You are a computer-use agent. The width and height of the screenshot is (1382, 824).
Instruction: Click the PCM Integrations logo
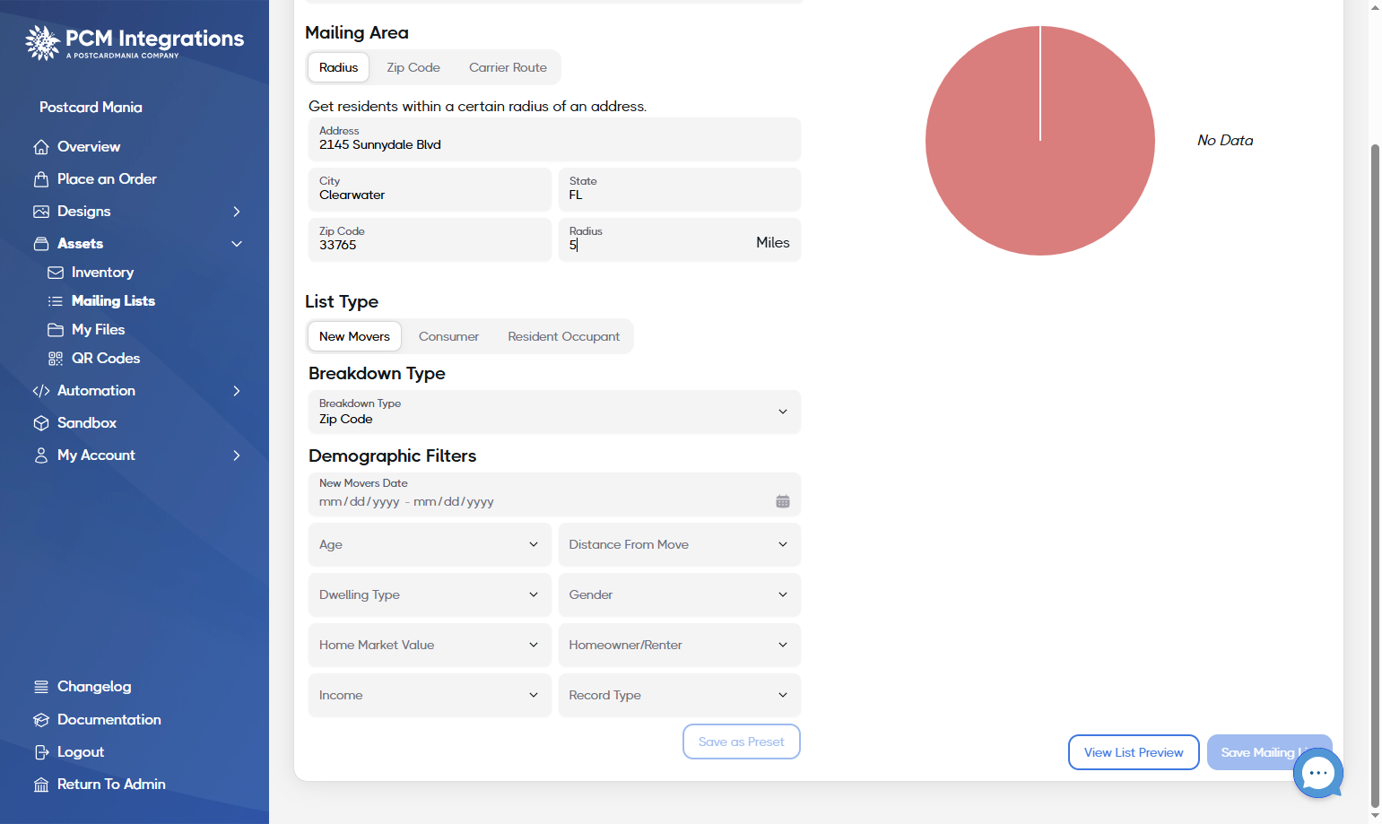coord(135,42)
